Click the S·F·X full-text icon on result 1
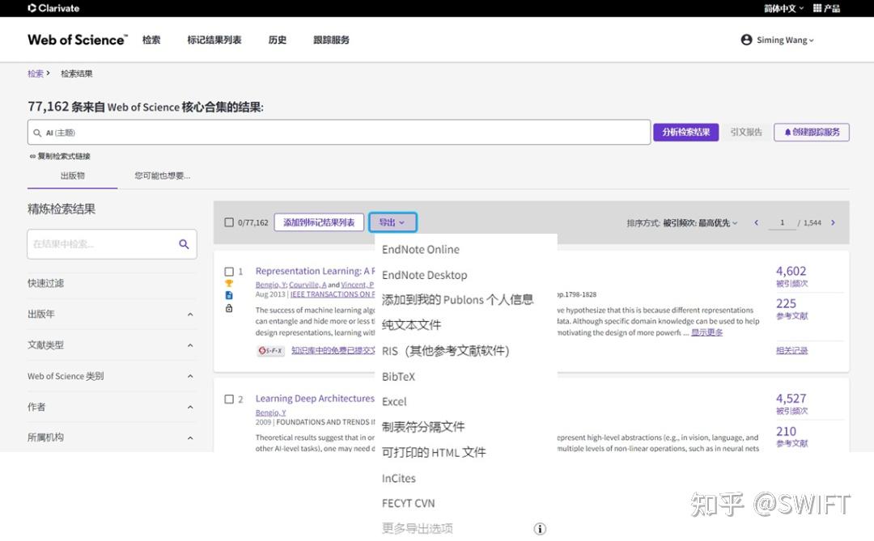 270,350
